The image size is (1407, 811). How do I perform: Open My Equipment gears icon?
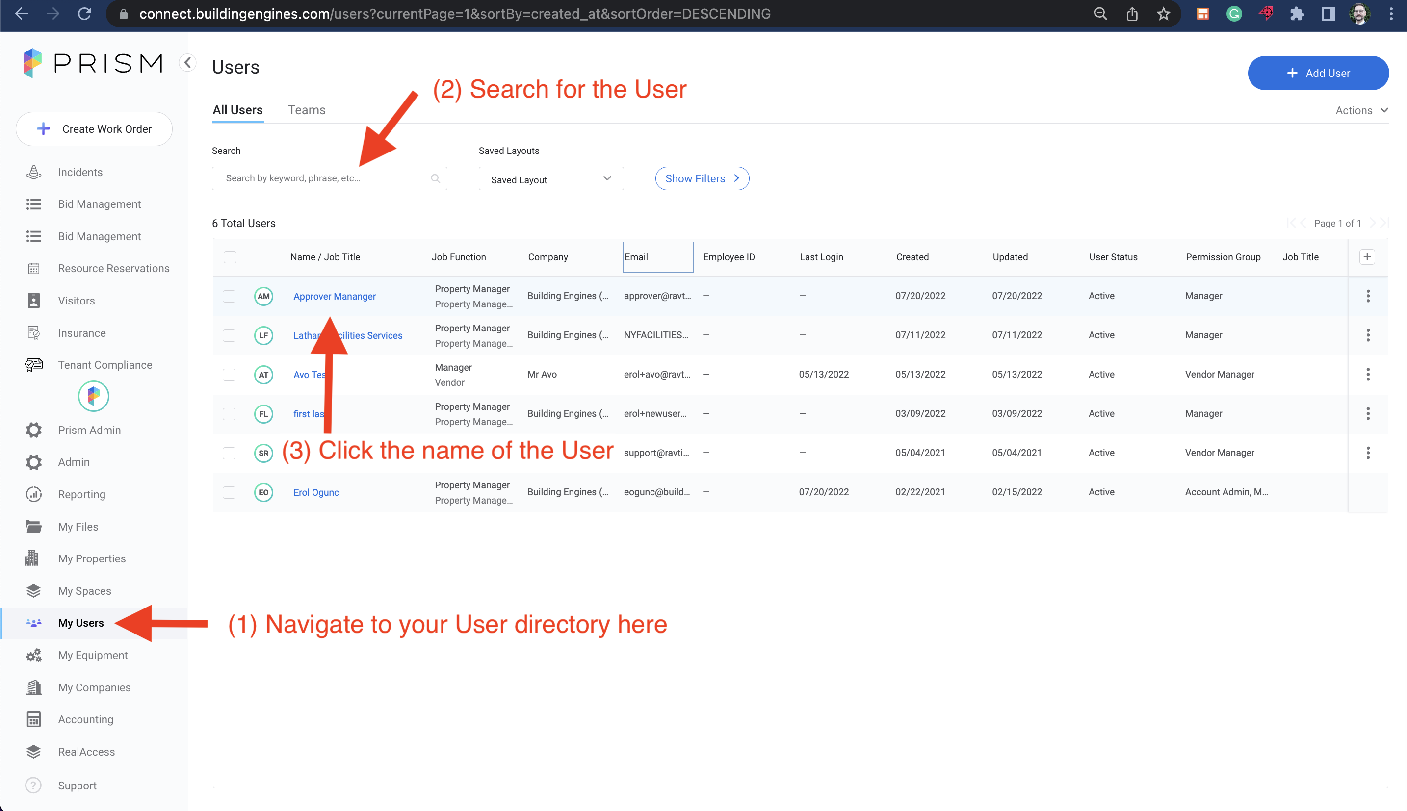click(x=34, y=655)
